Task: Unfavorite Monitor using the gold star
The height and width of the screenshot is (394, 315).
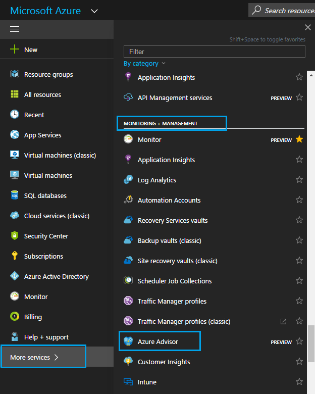Action: click(299, 139)
